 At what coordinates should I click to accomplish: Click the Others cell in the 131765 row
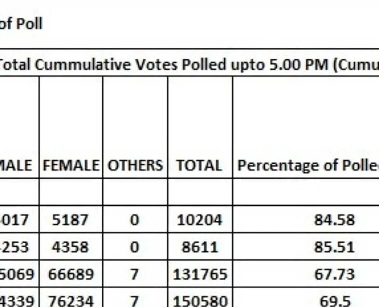tap(135, 274)
